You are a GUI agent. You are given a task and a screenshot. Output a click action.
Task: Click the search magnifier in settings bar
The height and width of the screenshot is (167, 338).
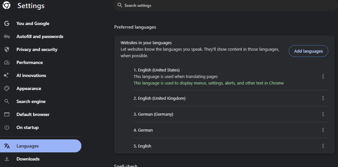(x=120, y=5)
